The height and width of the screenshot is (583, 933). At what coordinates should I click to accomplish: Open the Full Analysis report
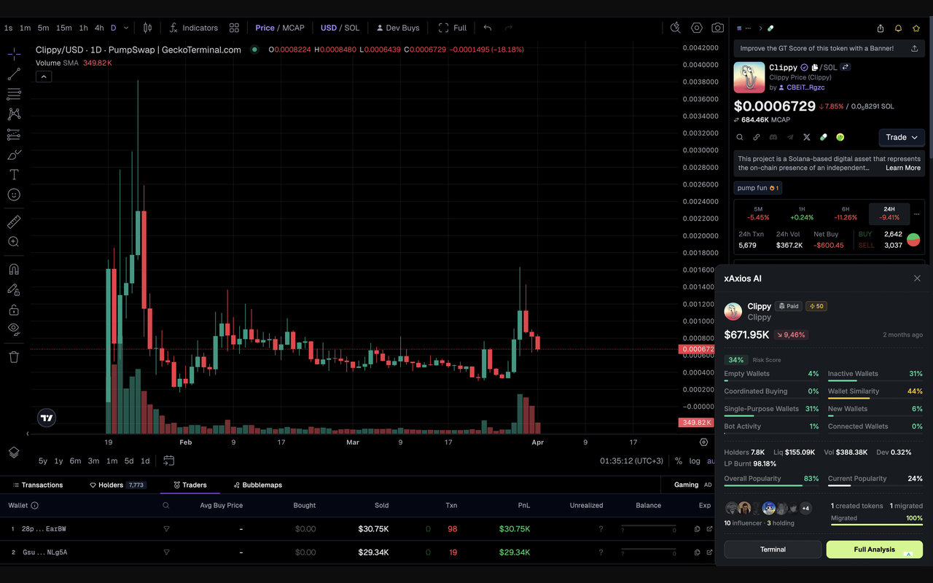tap(875, 549)
